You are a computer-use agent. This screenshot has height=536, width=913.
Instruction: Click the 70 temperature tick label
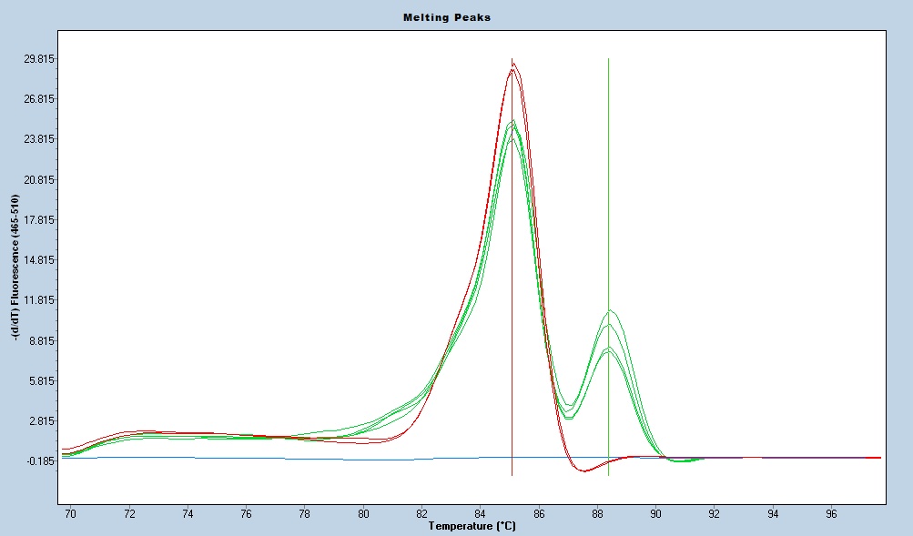coord(71,514)
